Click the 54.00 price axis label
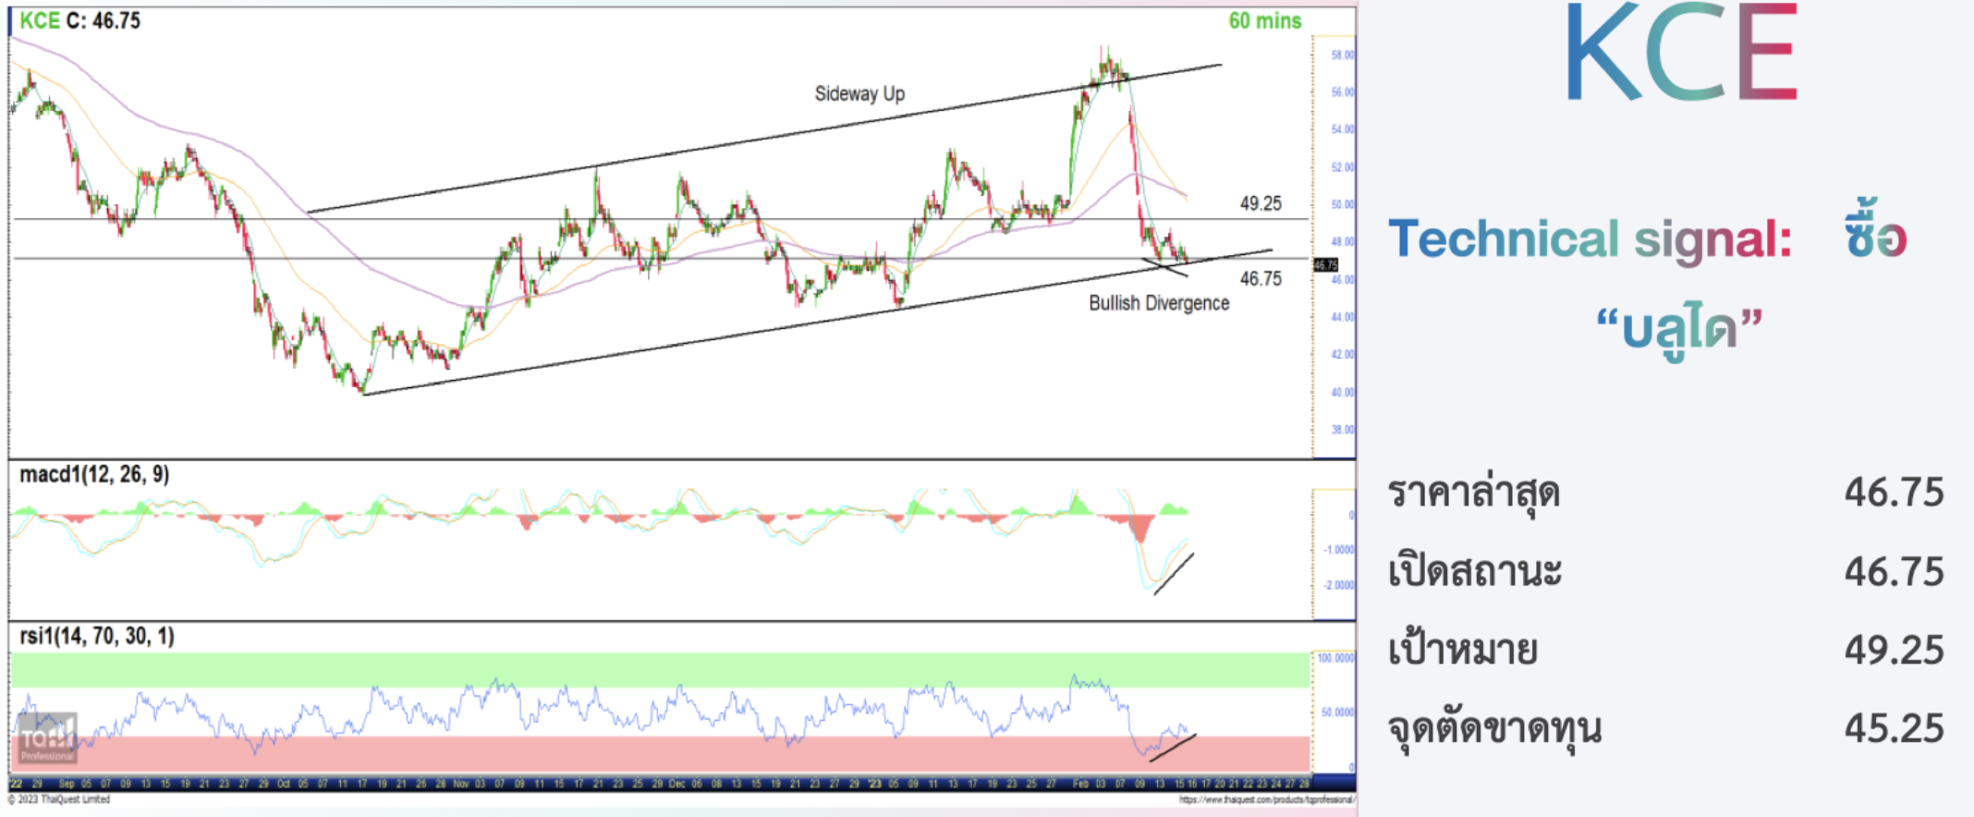Viewport: 1974px width, 817px height. tap(1343, 129)
